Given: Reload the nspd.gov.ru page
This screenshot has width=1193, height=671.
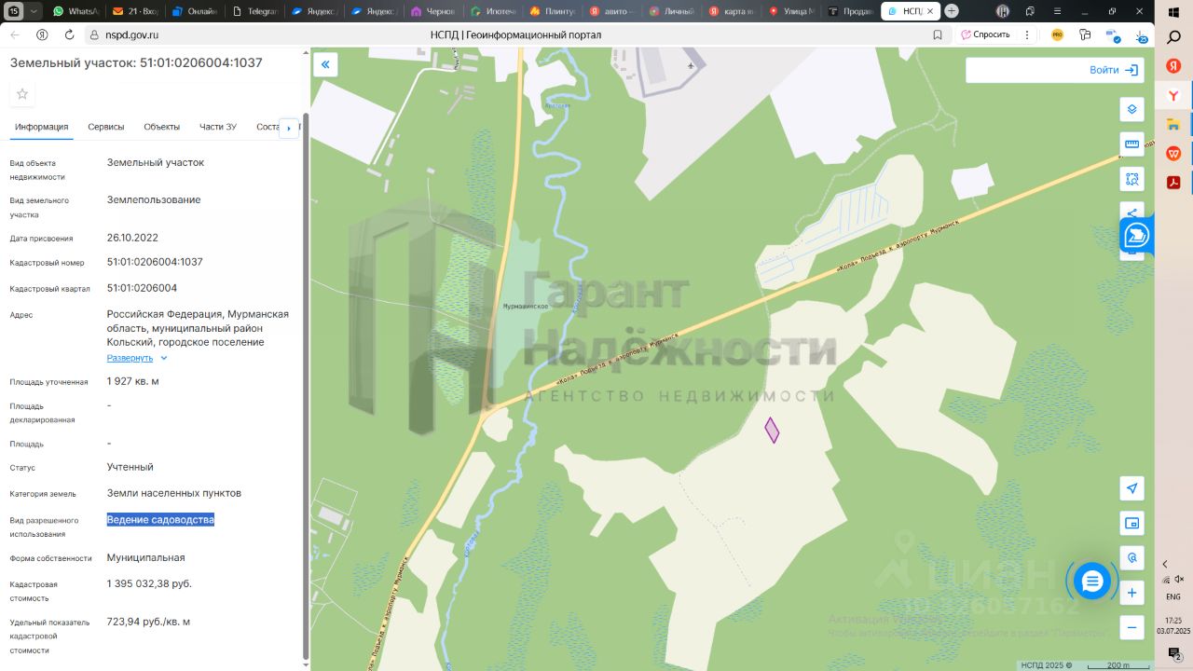Looking at the screenshot, I should click(x=69, y=34).
